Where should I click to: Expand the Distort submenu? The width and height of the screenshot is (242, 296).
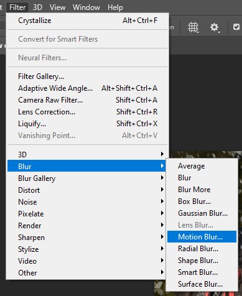(87, 190)
